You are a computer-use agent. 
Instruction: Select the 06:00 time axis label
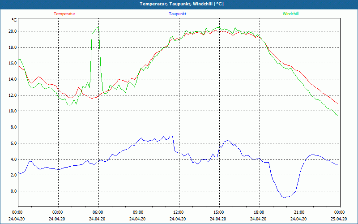pos(98,212)
